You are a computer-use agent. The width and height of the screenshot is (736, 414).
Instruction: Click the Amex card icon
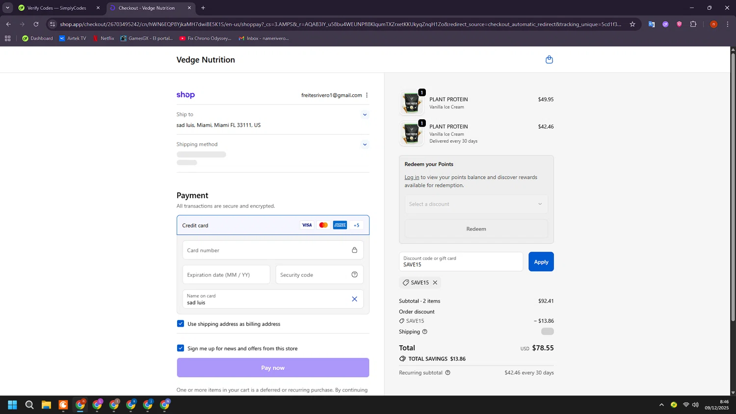tap(340, 225)
